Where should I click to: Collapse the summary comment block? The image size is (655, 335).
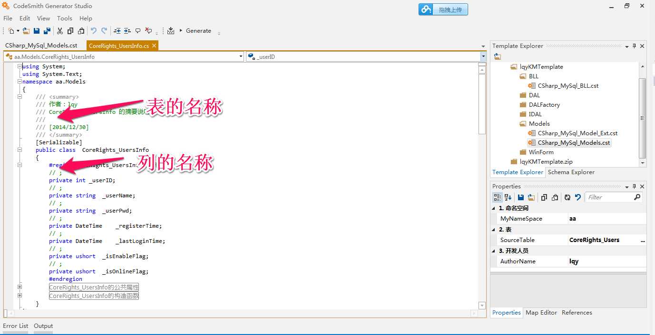[x=20, y=97]
